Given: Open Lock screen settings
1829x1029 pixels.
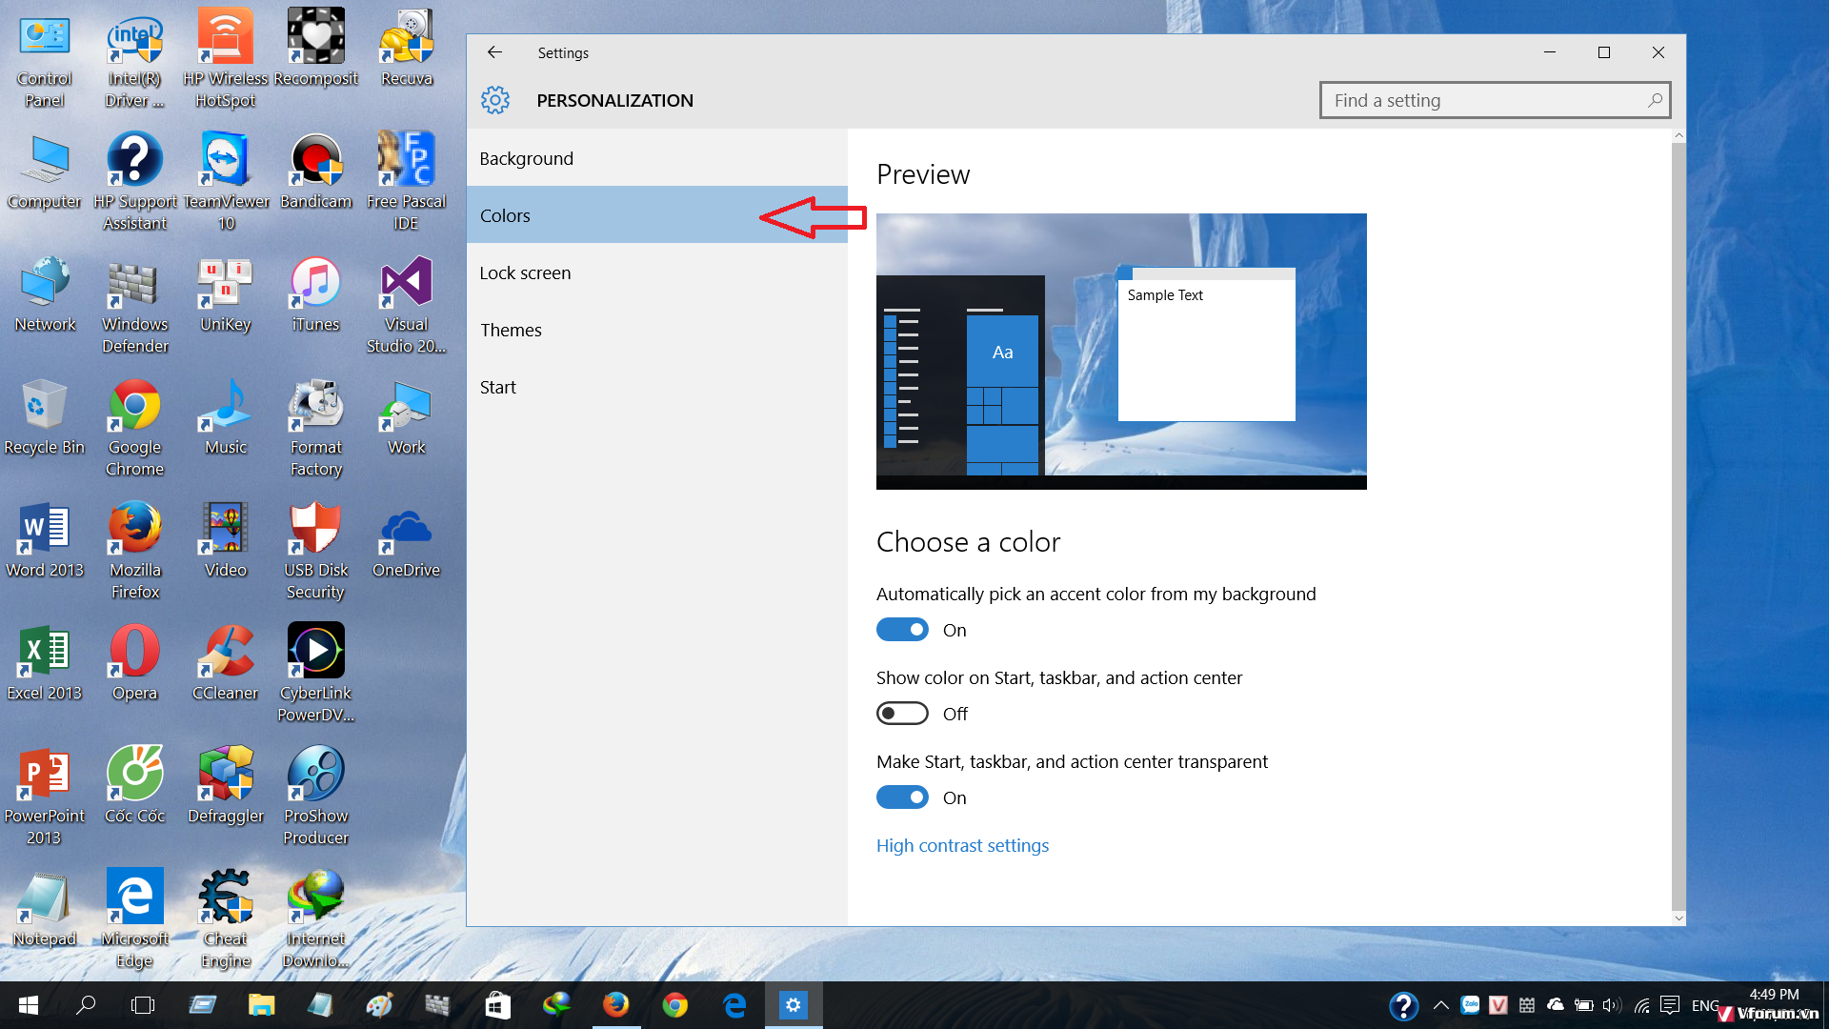Looking at the screenshot, I should point(525,272).
